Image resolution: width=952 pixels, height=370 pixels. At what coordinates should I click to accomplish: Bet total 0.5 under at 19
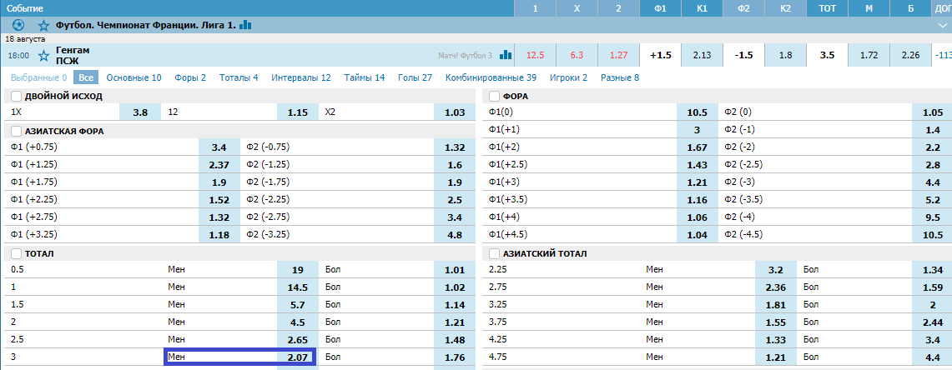(x=298, y=270)
